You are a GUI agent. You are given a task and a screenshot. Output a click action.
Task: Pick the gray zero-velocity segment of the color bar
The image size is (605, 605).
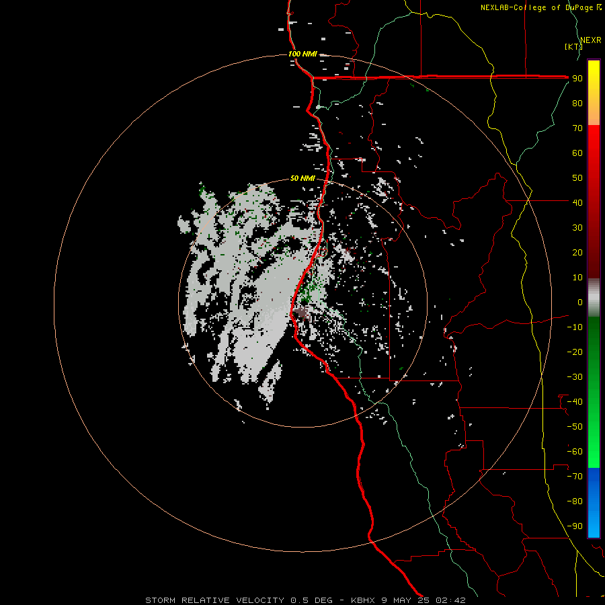pyautogui.click(x=594, y=298)
